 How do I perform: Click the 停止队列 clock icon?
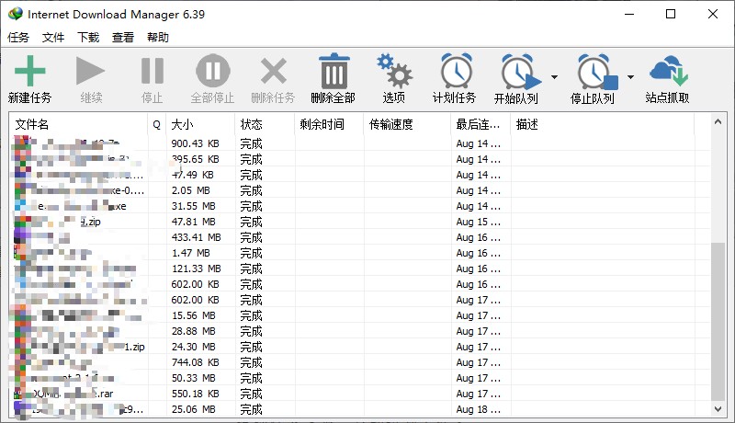pos(596,72)
